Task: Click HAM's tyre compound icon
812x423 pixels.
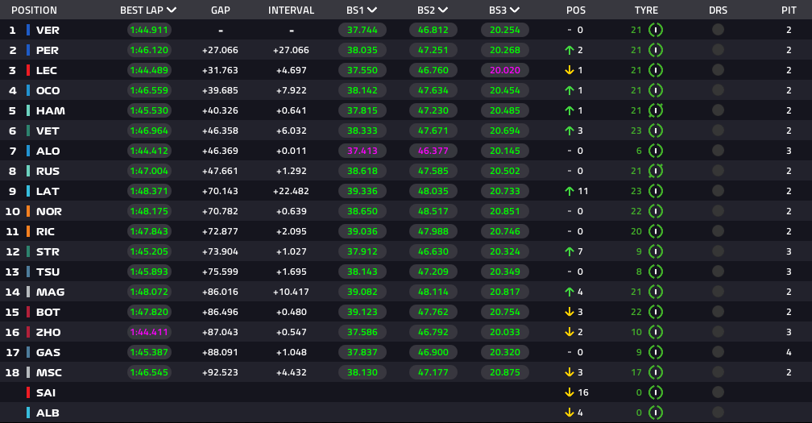Action: point(656,110)
